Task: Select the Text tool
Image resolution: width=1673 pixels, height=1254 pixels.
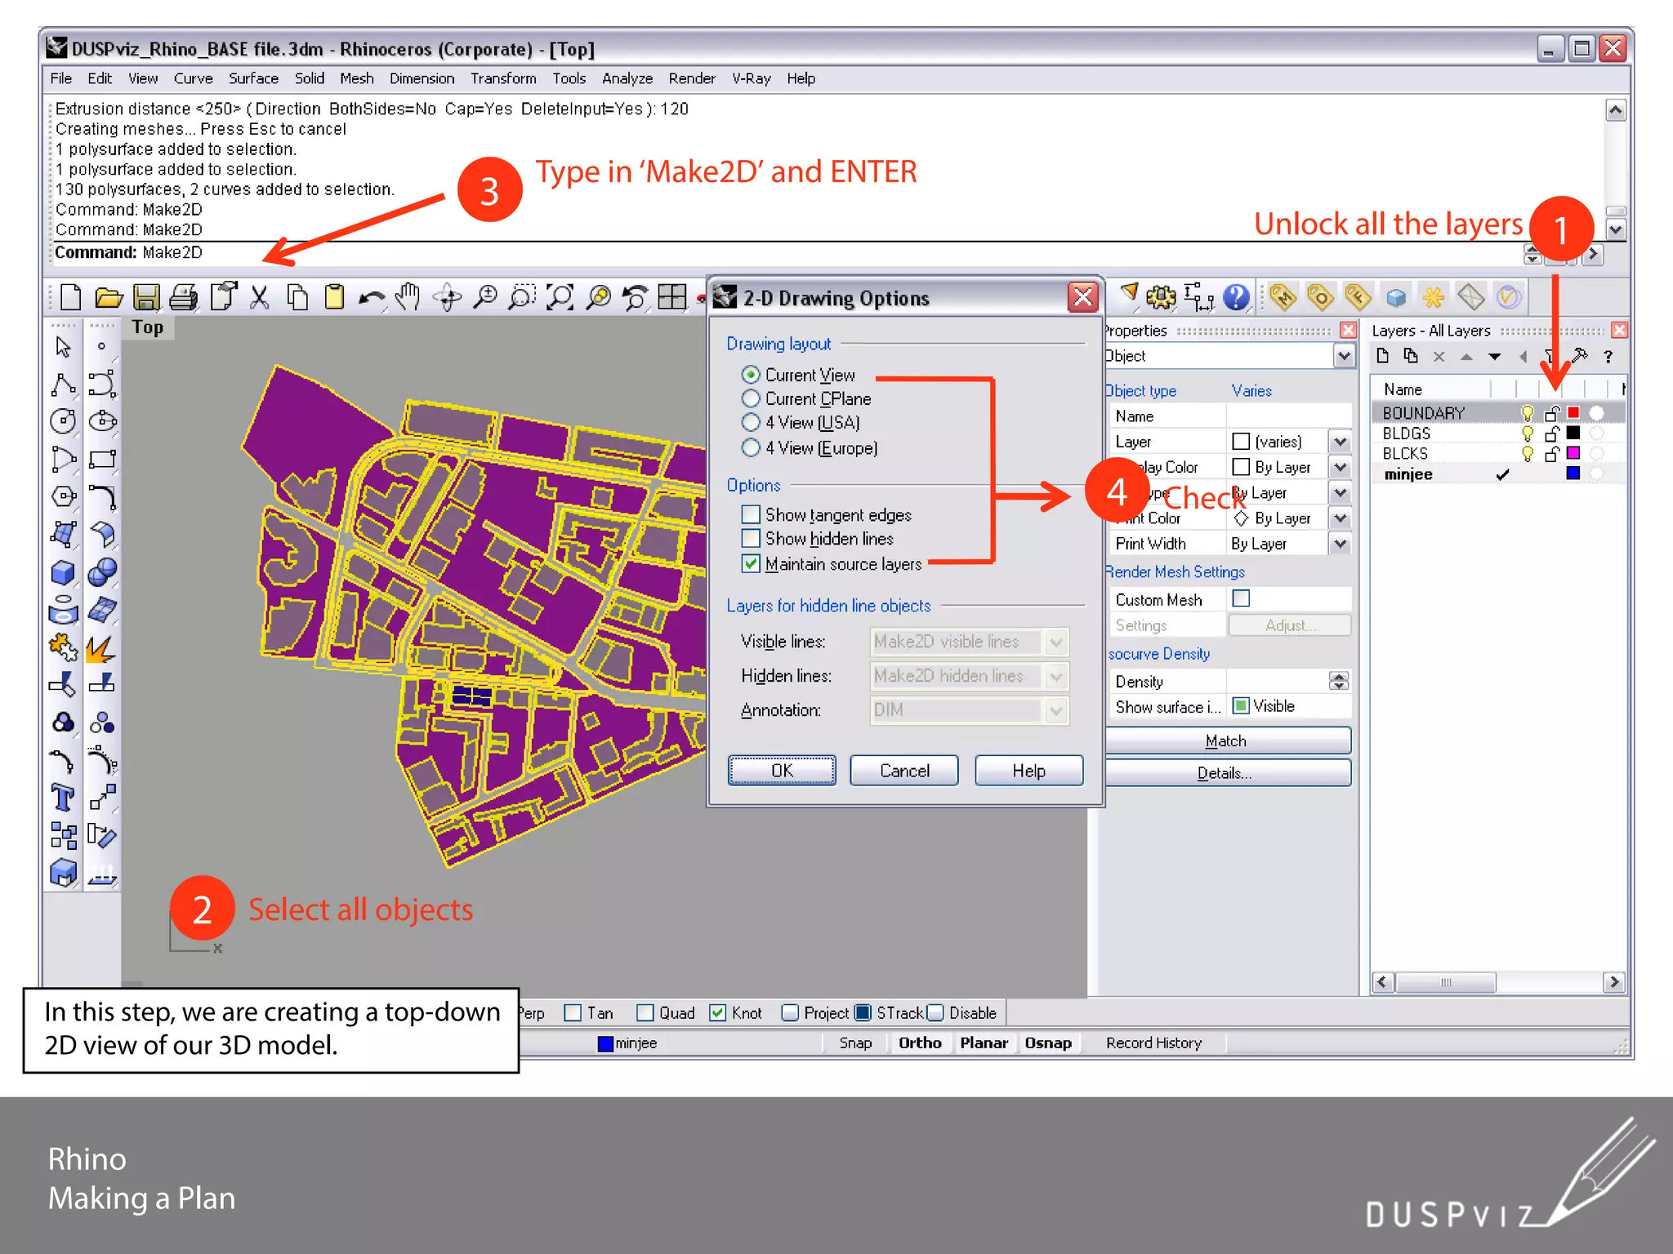Action: (64, 798)
